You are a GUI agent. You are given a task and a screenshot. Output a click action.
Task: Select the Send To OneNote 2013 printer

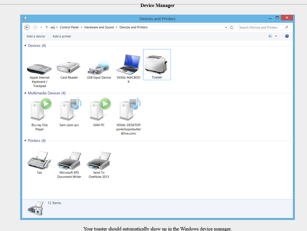99,160
